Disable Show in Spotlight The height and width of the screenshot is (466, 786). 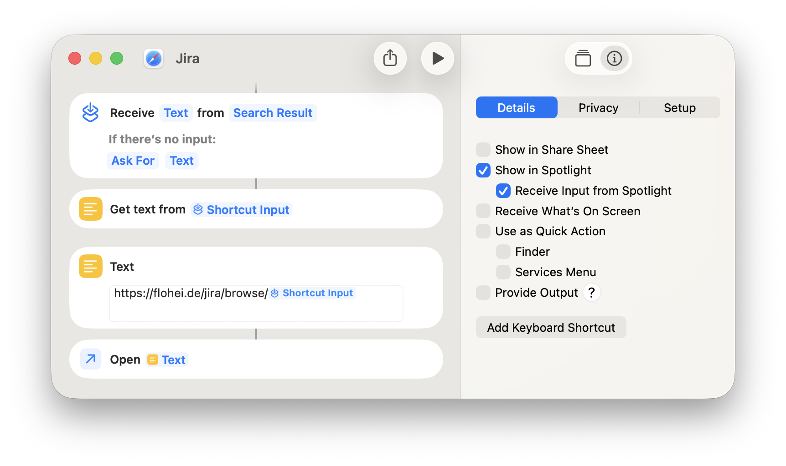[x=483, y=170]
